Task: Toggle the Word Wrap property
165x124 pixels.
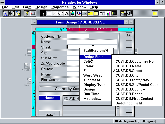Action: coord(95,75)
